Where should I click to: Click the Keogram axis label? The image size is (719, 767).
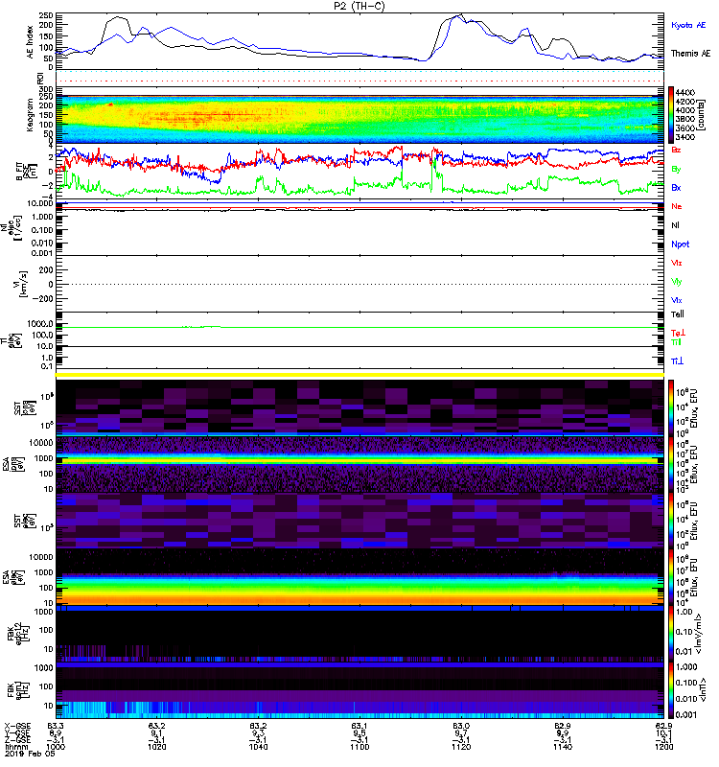click(x=31, y=114)
